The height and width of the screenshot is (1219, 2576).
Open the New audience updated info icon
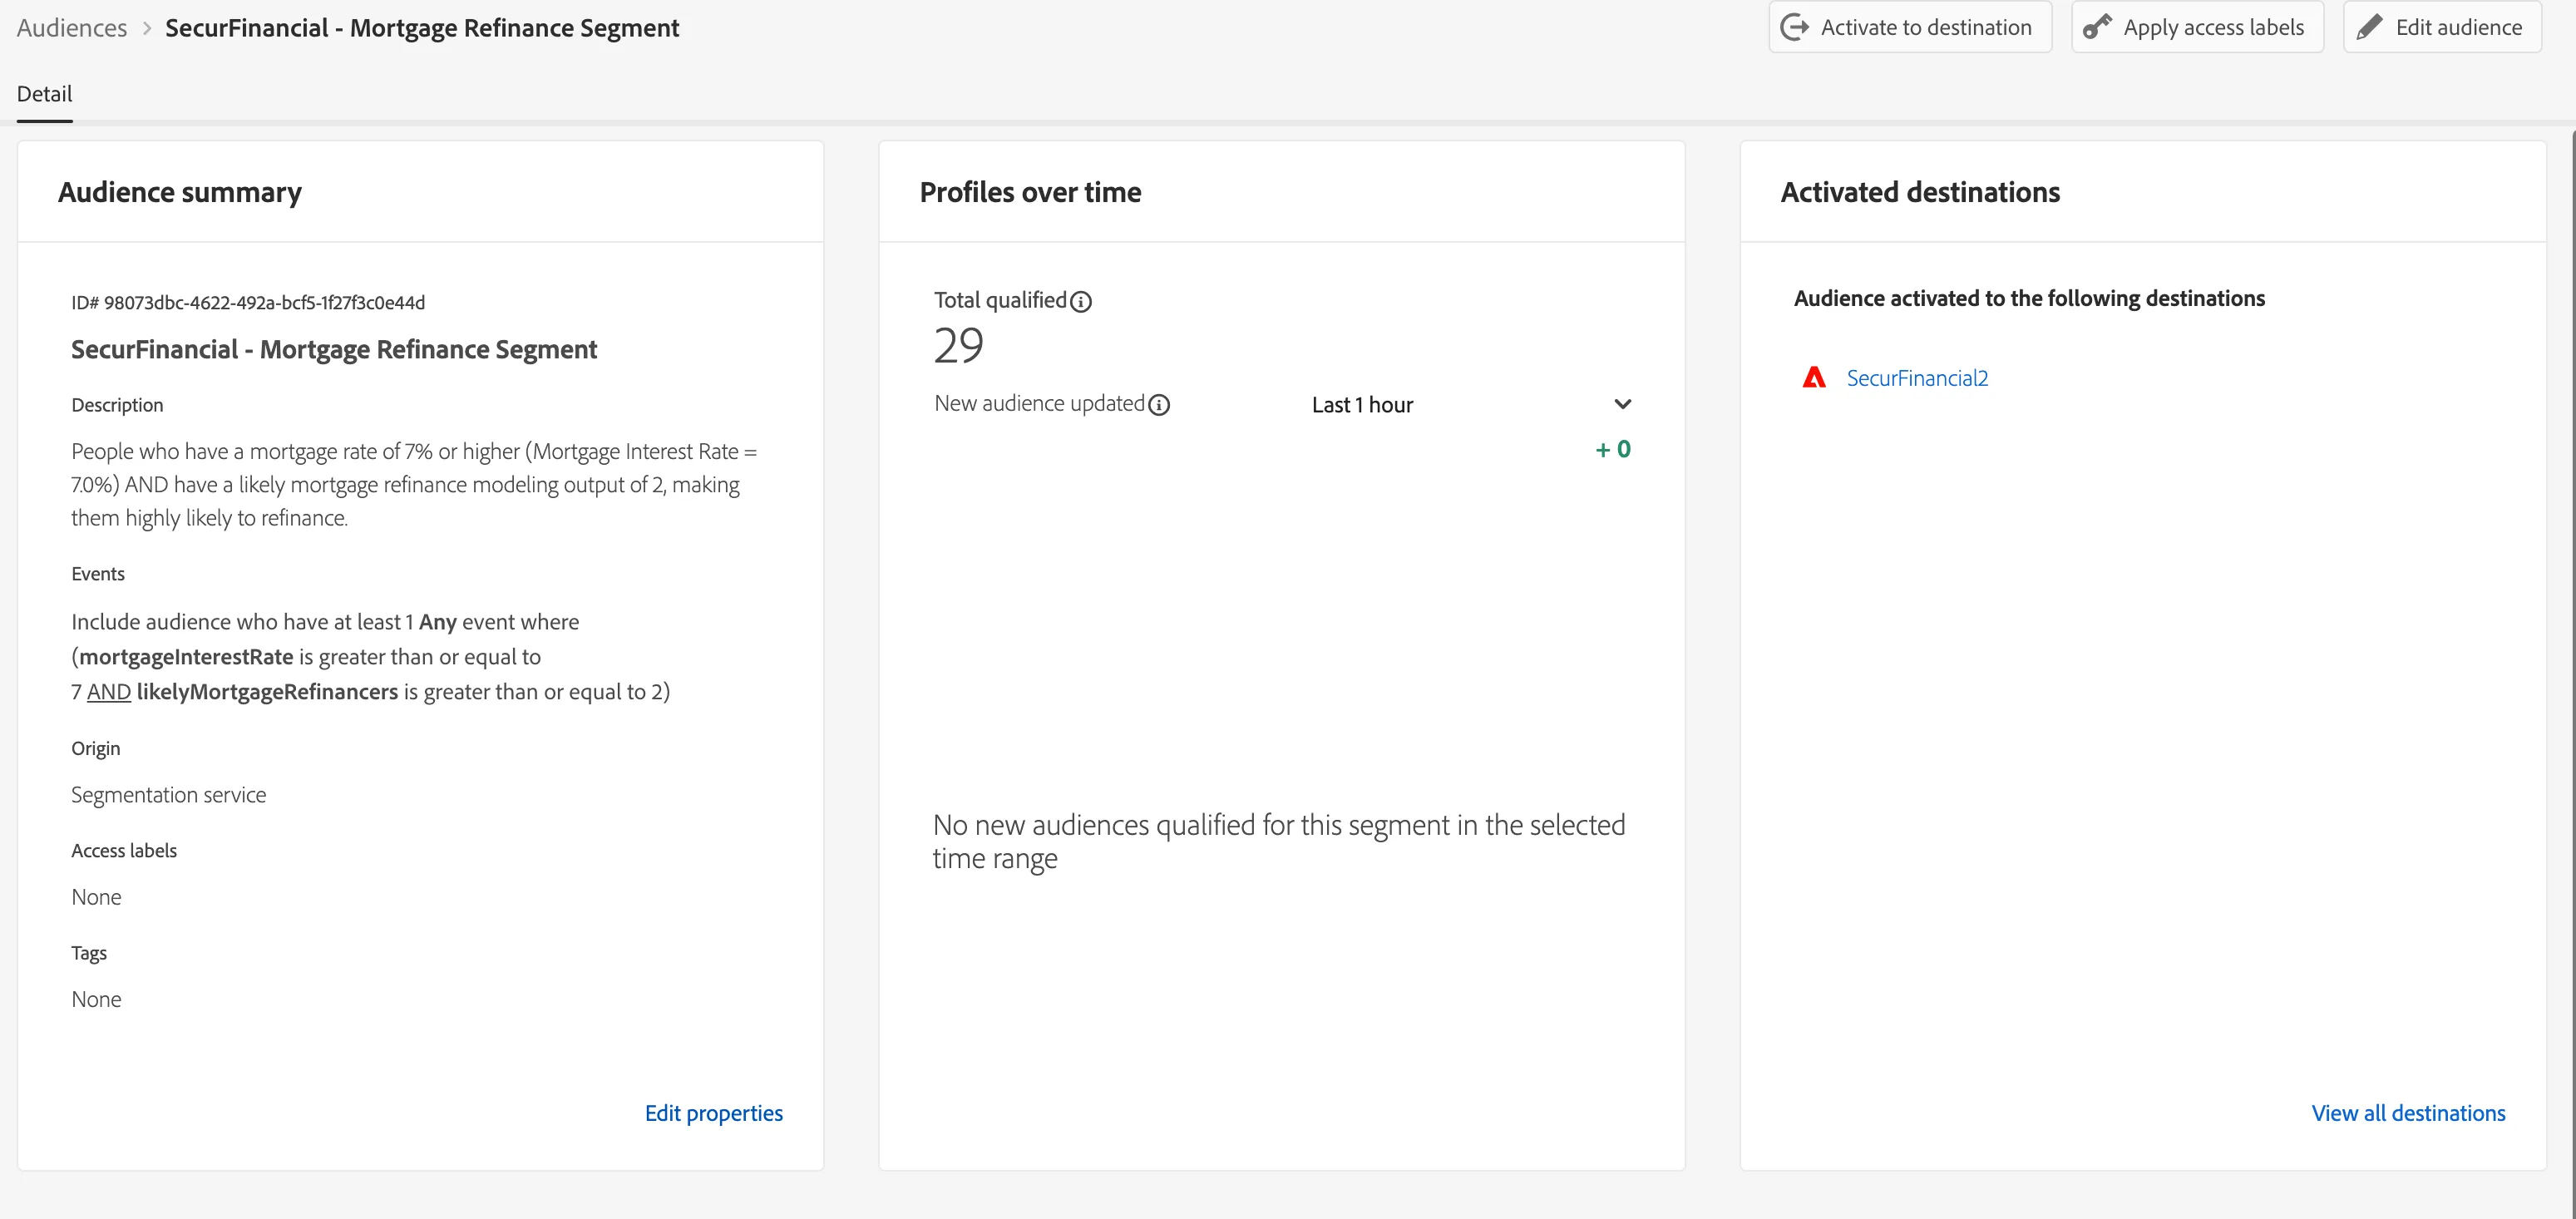tap(1159, 405)
